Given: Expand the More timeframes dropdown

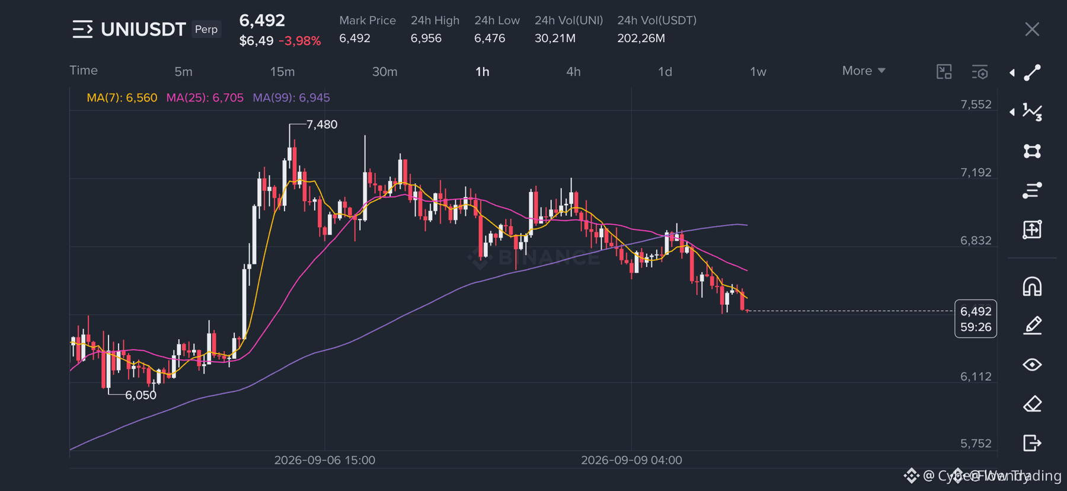Looking at the screenshot, I should (x=864, y=71).
